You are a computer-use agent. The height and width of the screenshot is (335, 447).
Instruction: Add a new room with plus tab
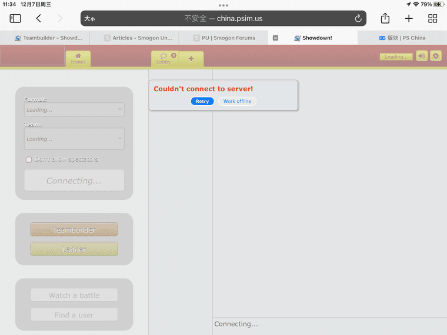(x=191, y=59)
